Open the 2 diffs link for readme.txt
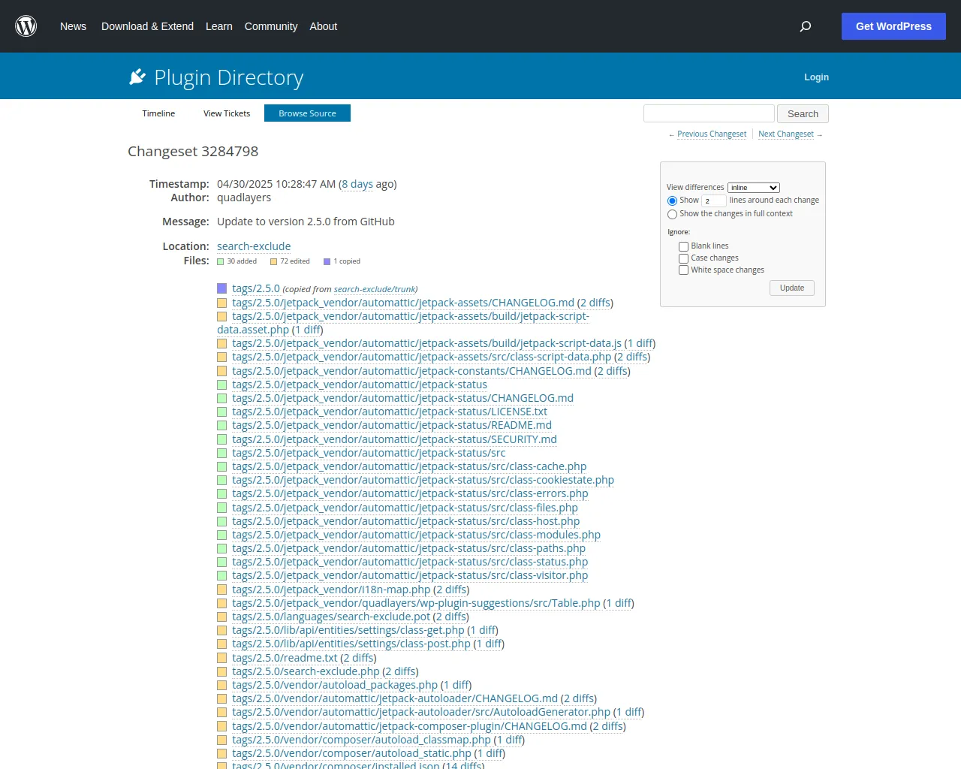Image resolution: width=961 pixels, height=769 pixels. 358,658
